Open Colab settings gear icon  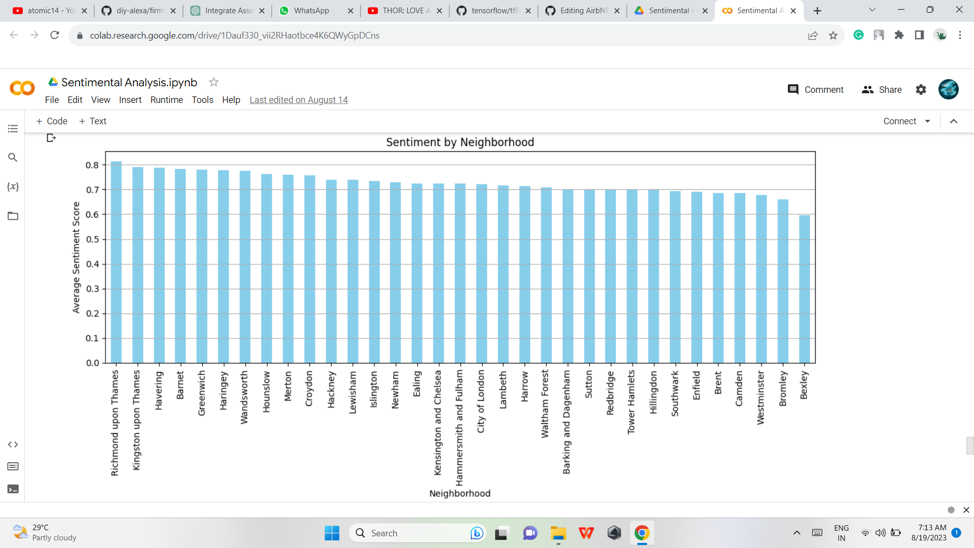(x=921, y=90)
